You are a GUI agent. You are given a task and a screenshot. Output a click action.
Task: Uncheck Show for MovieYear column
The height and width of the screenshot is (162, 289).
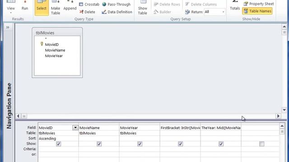click(140, 144)
